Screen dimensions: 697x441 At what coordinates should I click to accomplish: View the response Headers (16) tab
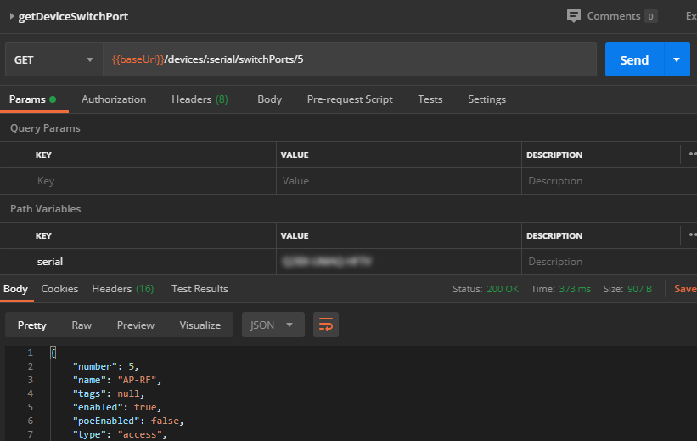[x=122, y=289]
